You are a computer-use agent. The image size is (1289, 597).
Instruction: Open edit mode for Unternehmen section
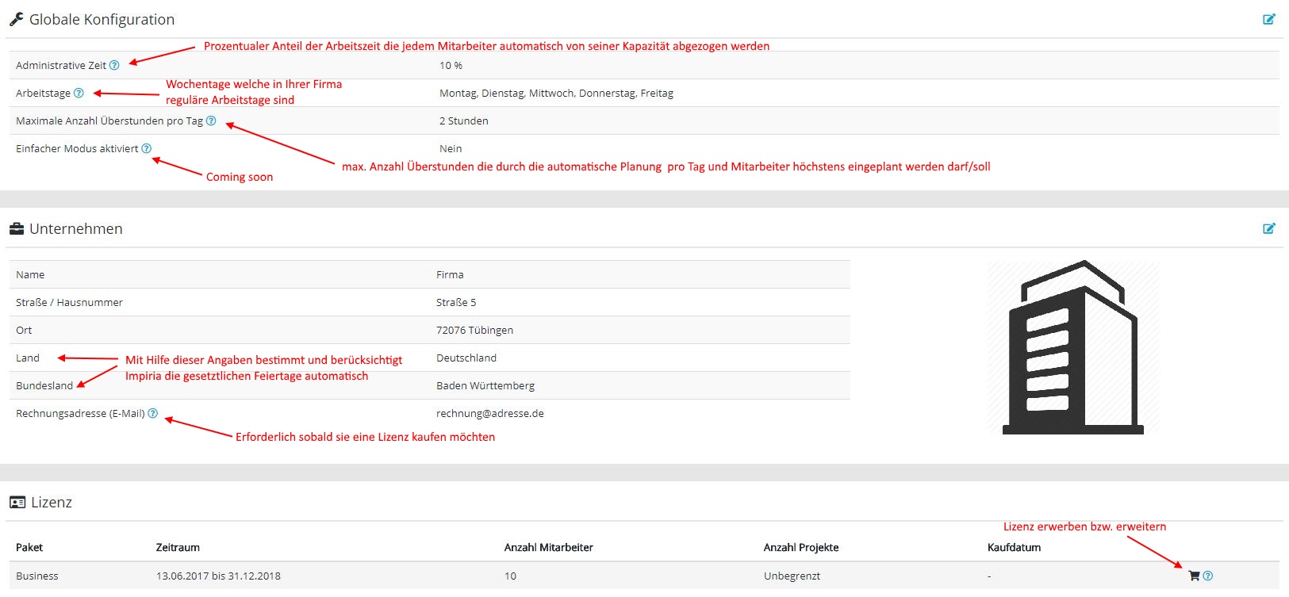1268,228
